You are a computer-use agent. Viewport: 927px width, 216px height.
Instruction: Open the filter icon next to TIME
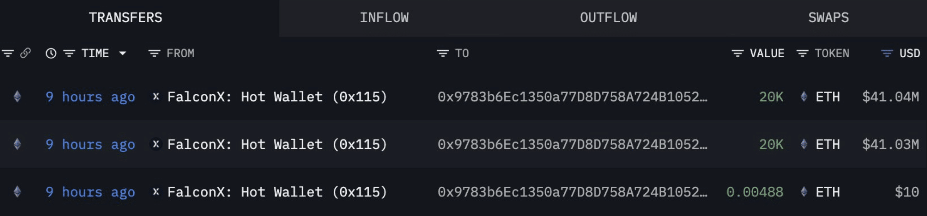click(69, 53)
